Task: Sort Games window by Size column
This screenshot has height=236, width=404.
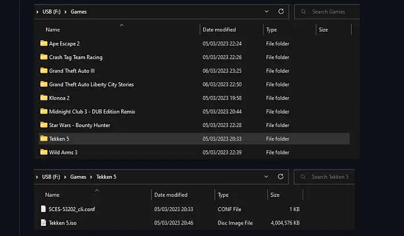Action: point(323,29)
